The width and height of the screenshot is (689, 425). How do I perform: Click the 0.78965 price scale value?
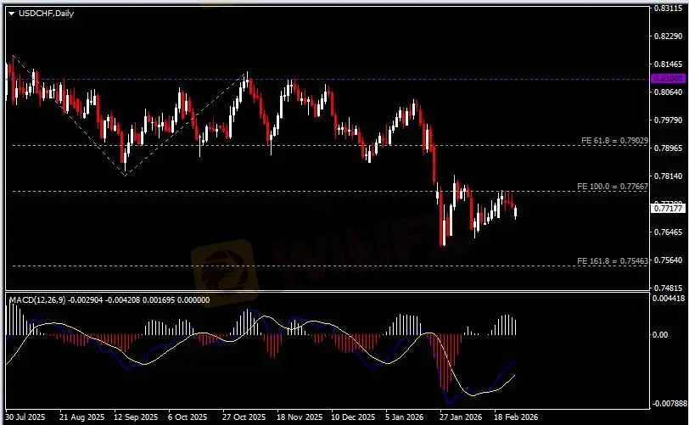click(668, 148)
